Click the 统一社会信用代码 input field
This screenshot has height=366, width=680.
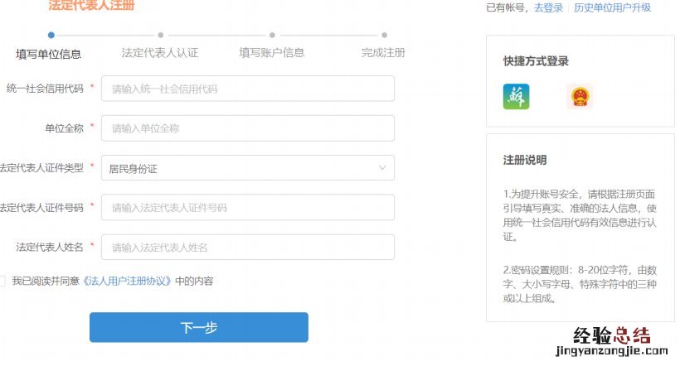click(247, 89)
